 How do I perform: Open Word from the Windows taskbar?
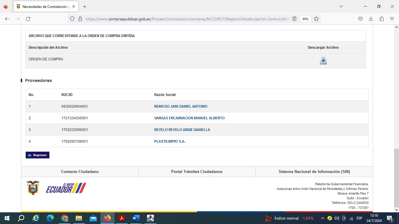click(136, 218)
